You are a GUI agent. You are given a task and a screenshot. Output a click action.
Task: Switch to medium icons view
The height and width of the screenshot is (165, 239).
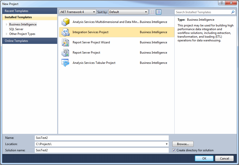pos(159,12)
